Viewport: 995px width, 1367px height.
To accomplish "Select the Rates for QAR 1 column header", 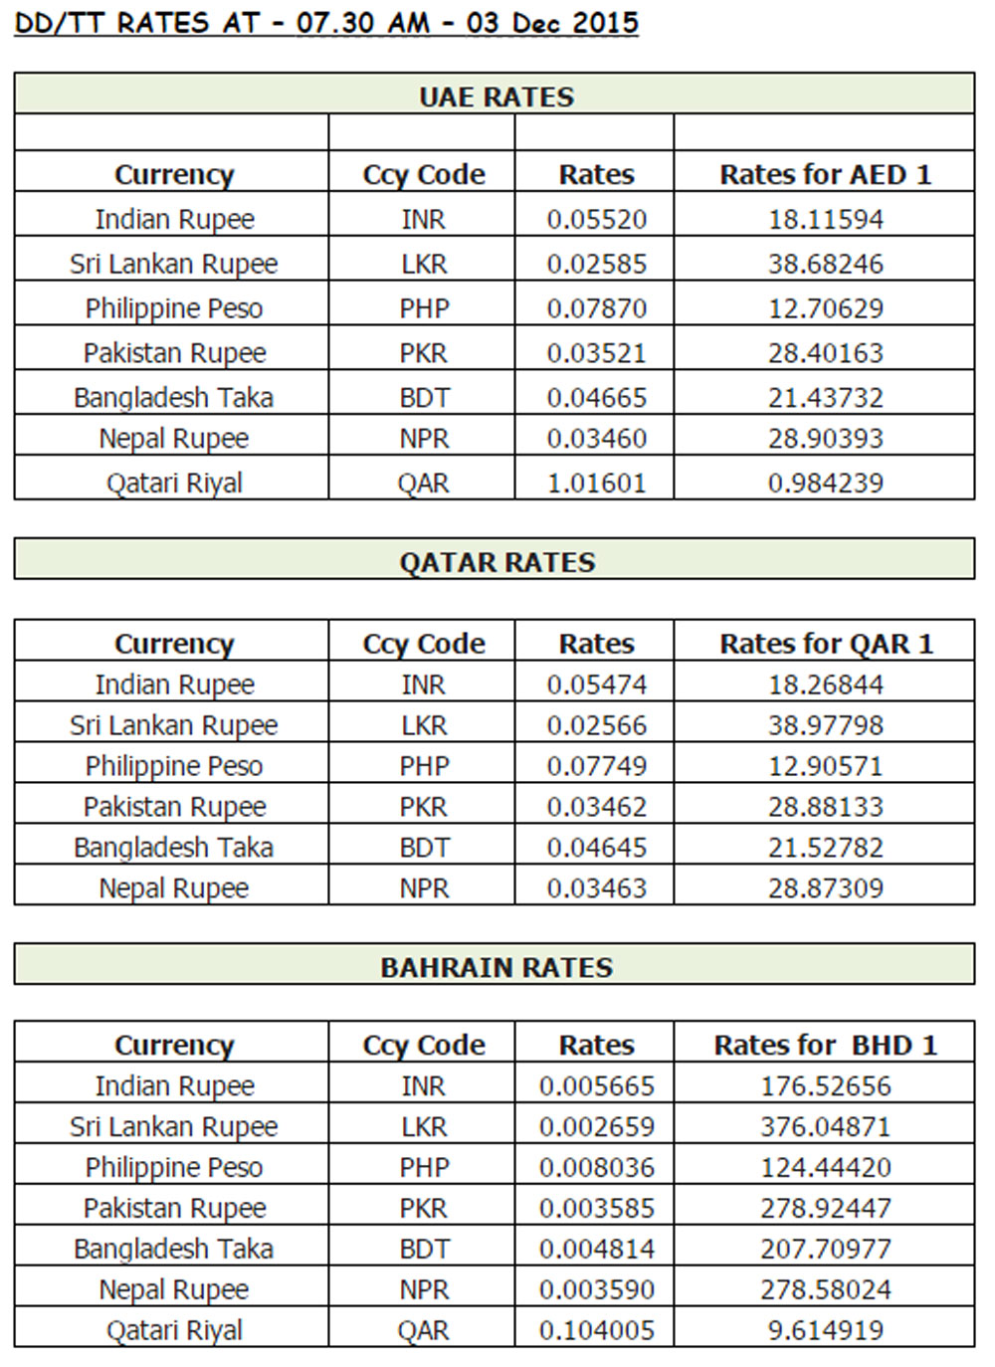I will (x=825, y=644).
